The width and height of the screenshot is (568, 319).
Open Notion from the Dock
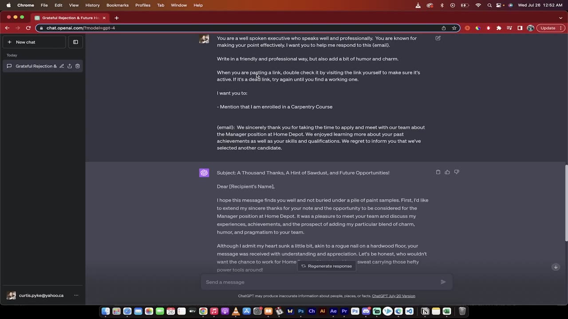click(x=425, y=311)
